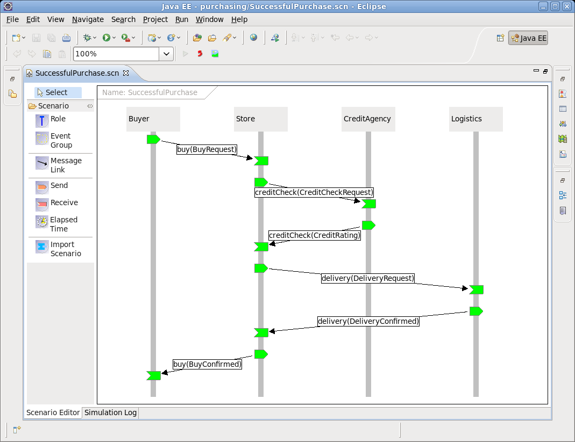Toggle the Java EE perspective button
575x442 pixels.
click(x=528, y=38)
